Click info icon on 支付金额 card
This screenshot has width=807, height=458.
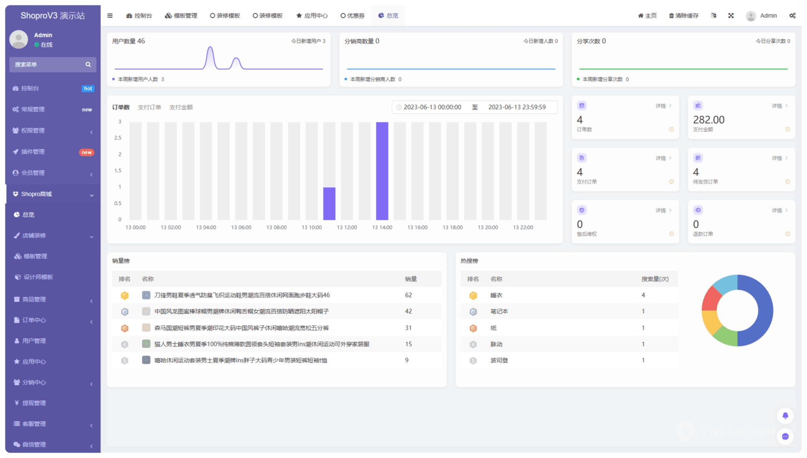pos(787,129)
